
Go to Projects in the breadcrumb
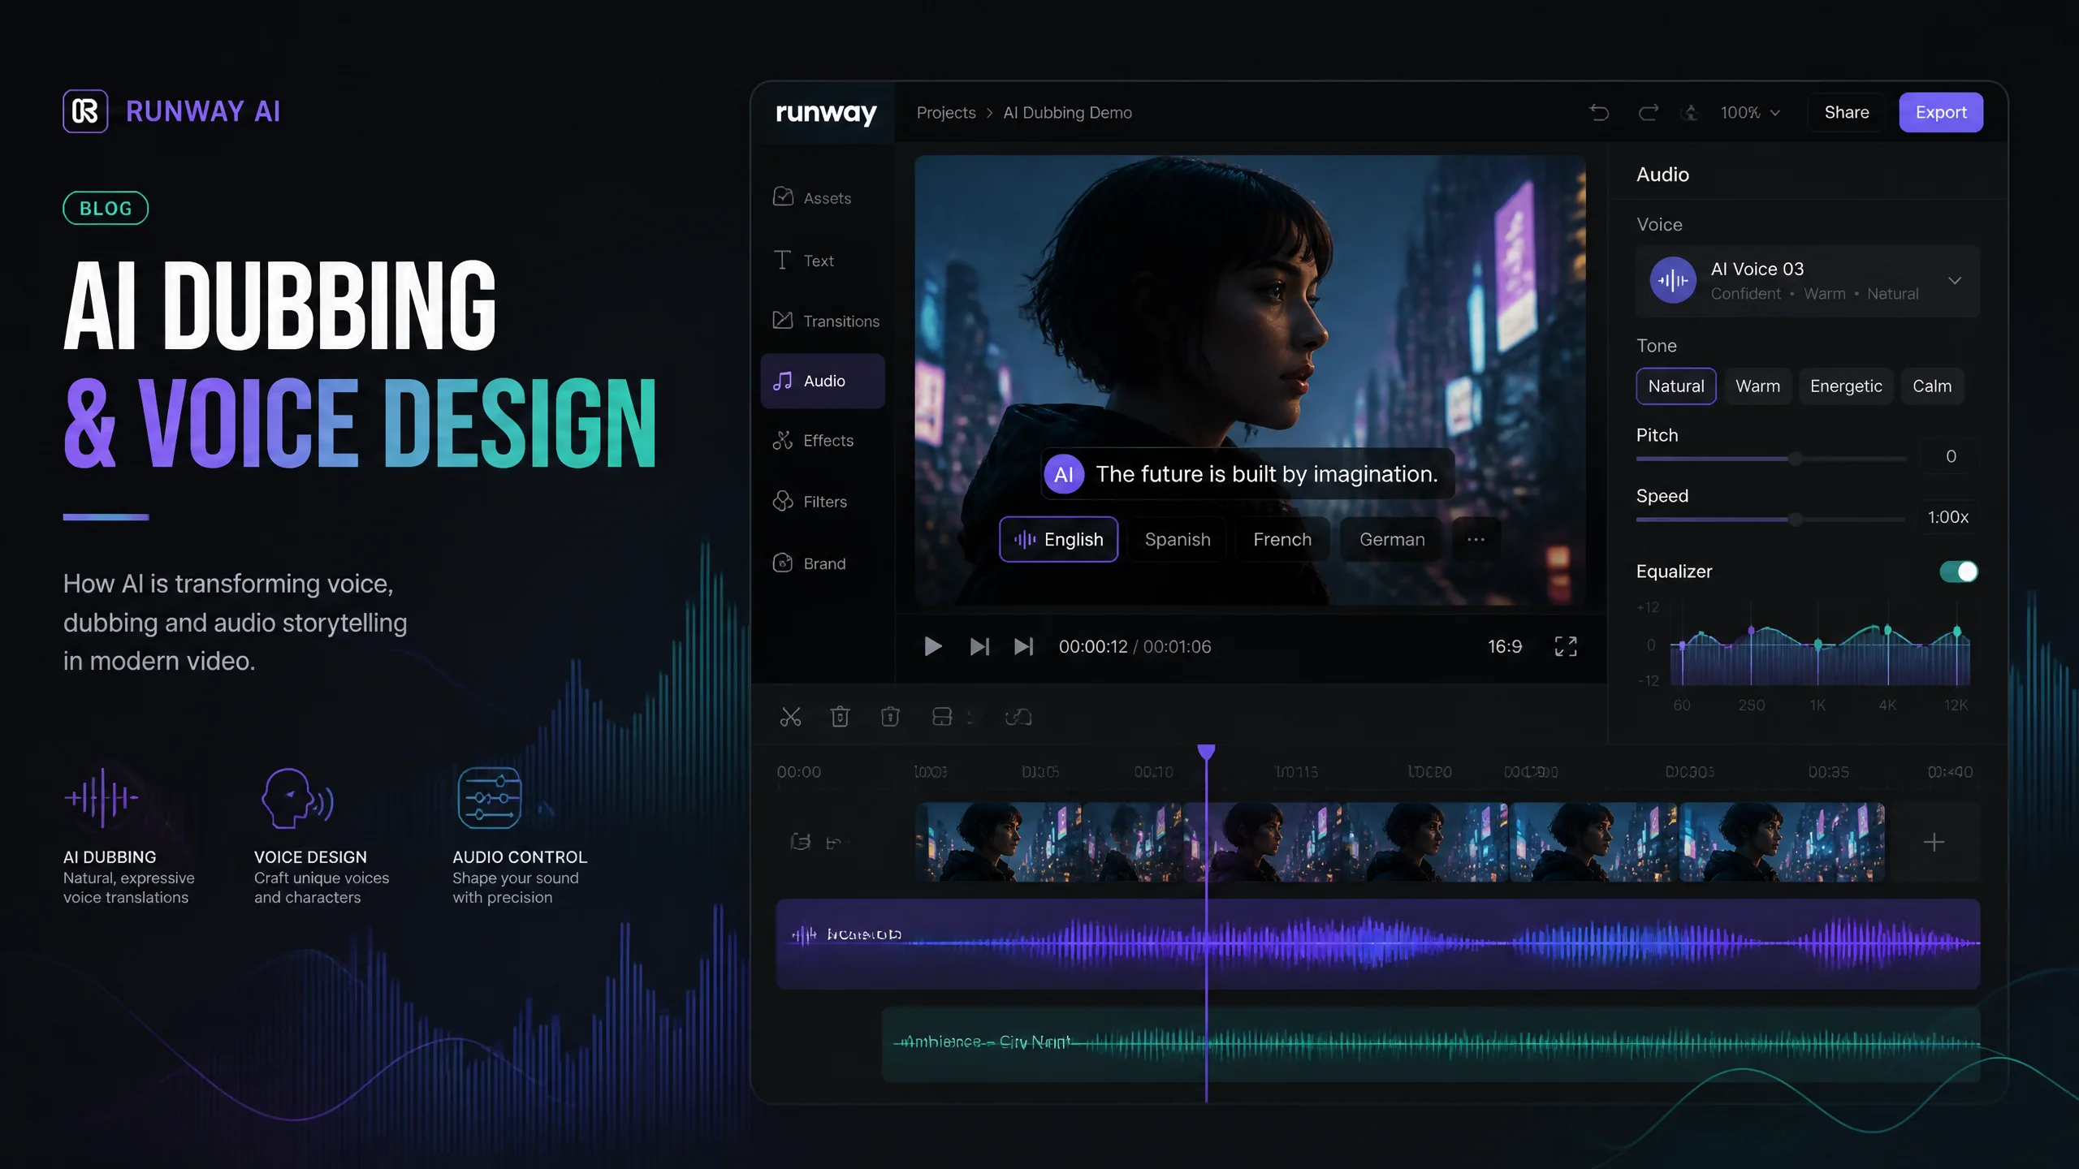pos(946,113)
